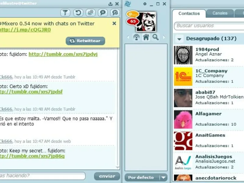Click username link at 10:47 AM tweet
The image size is (244, 183).
(6, 141)
